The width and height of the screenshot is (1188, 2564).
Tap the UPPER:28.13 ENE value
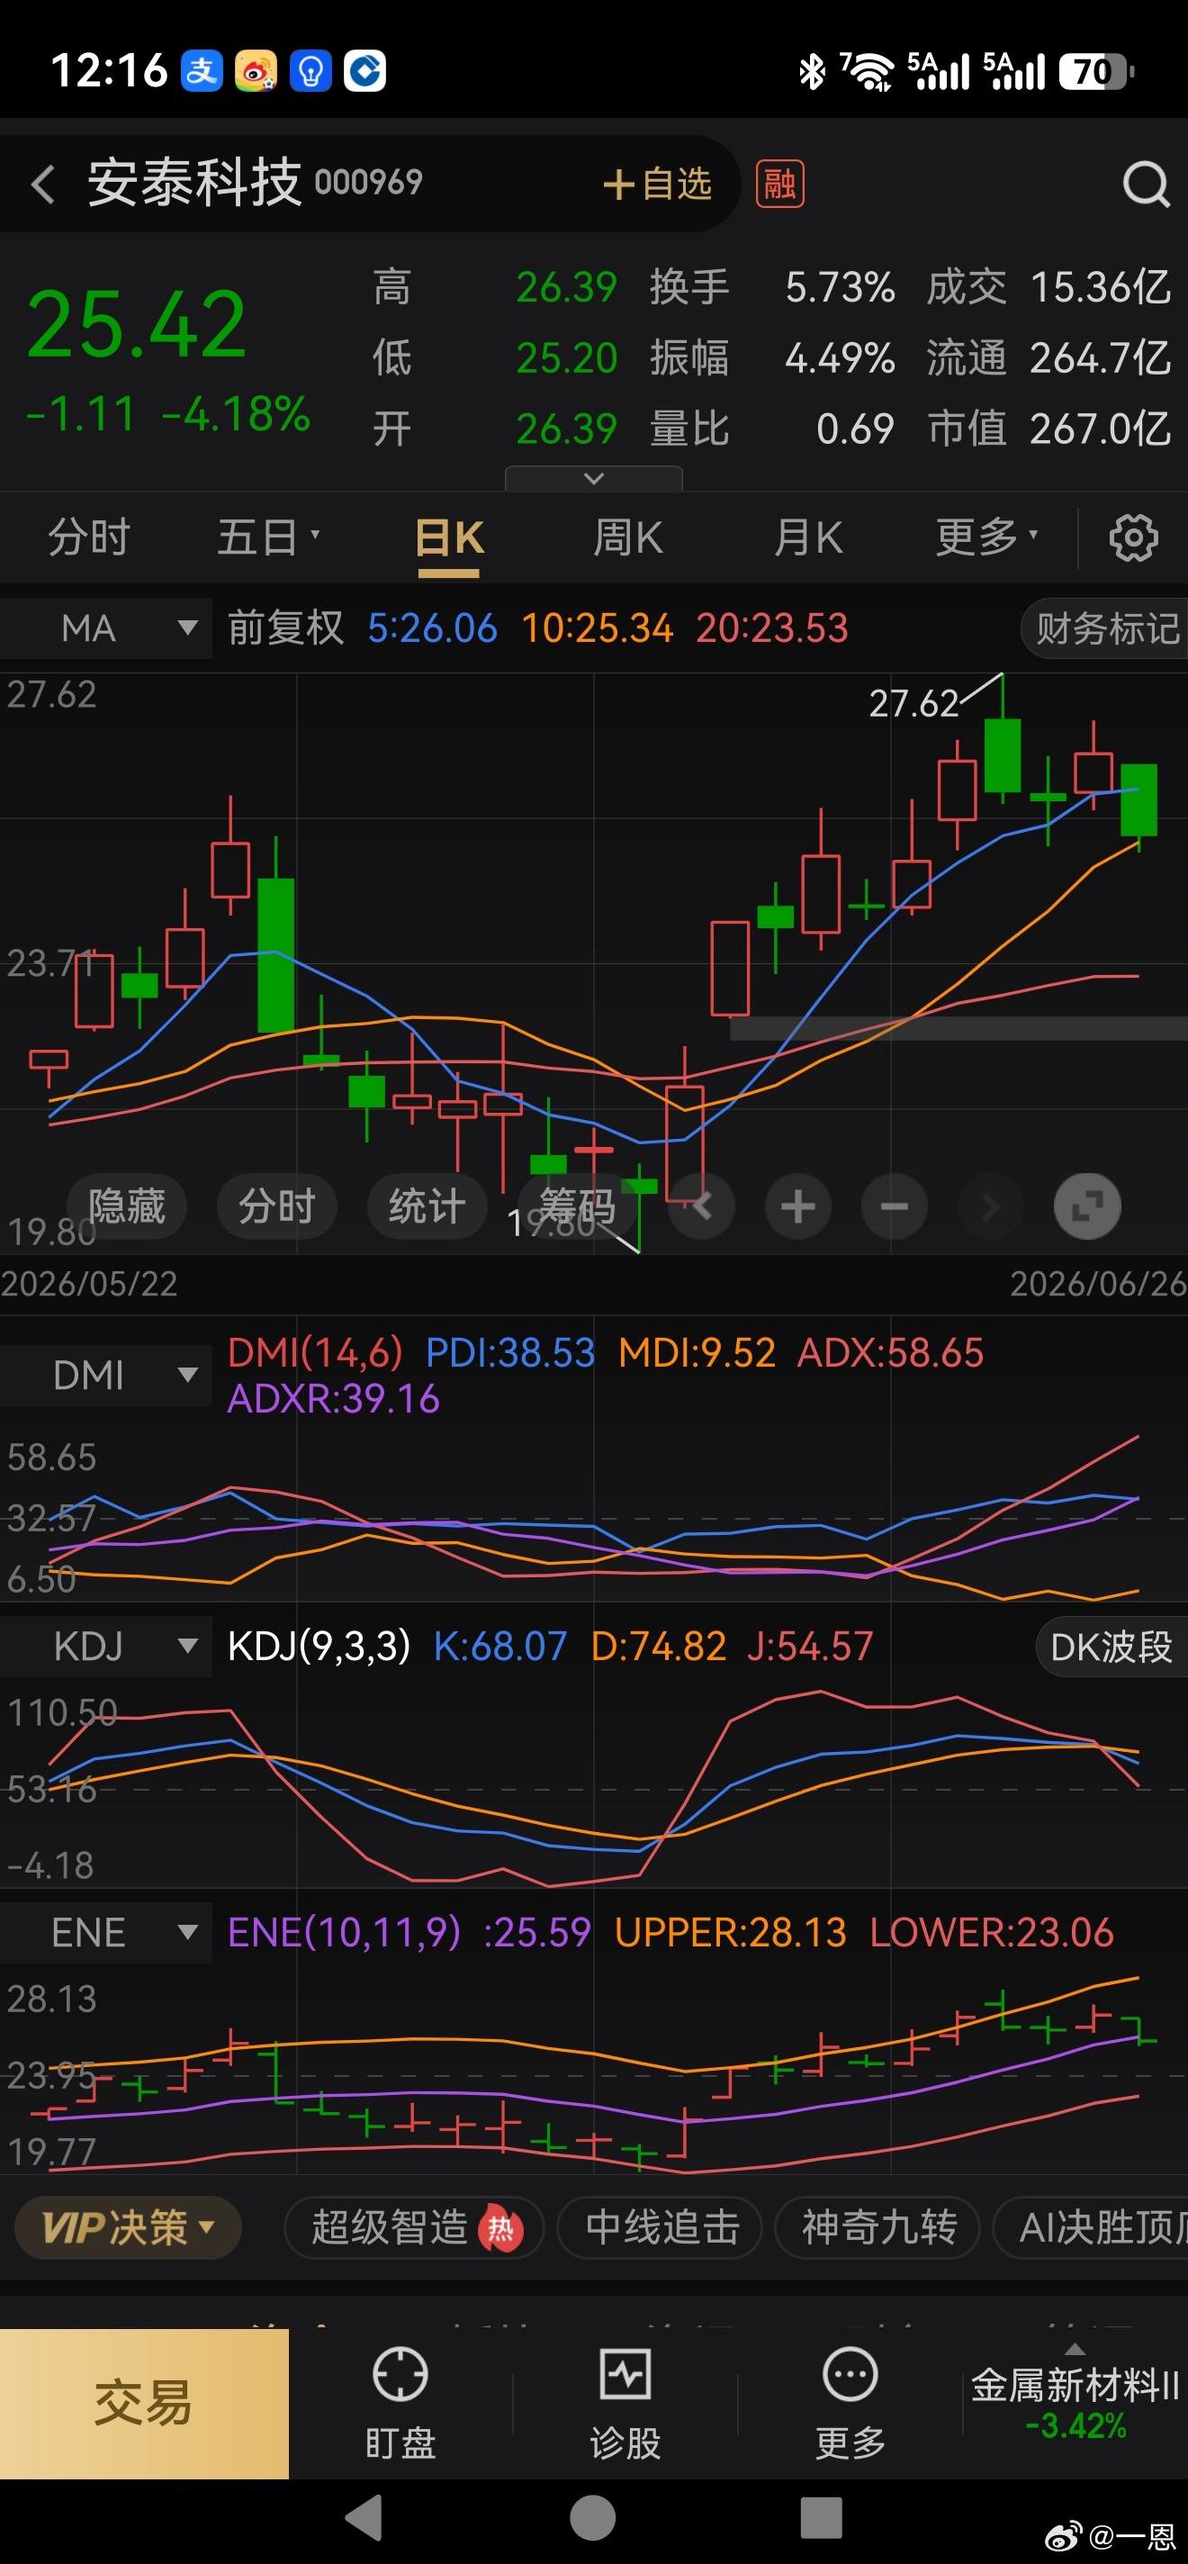pos(729,1932)
